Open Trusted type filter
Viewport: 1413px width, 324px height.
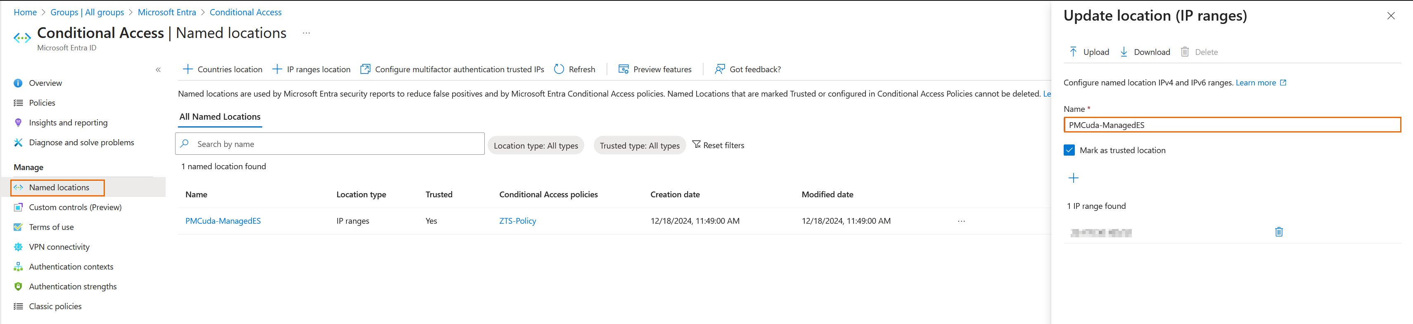[640, 145]
